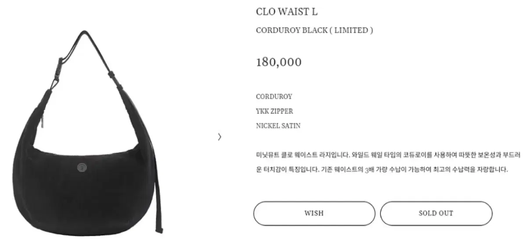This screenshot has width=527, height=239.
Task: Click the NICKEL SATIN detail line
Action: coord(278,126)
